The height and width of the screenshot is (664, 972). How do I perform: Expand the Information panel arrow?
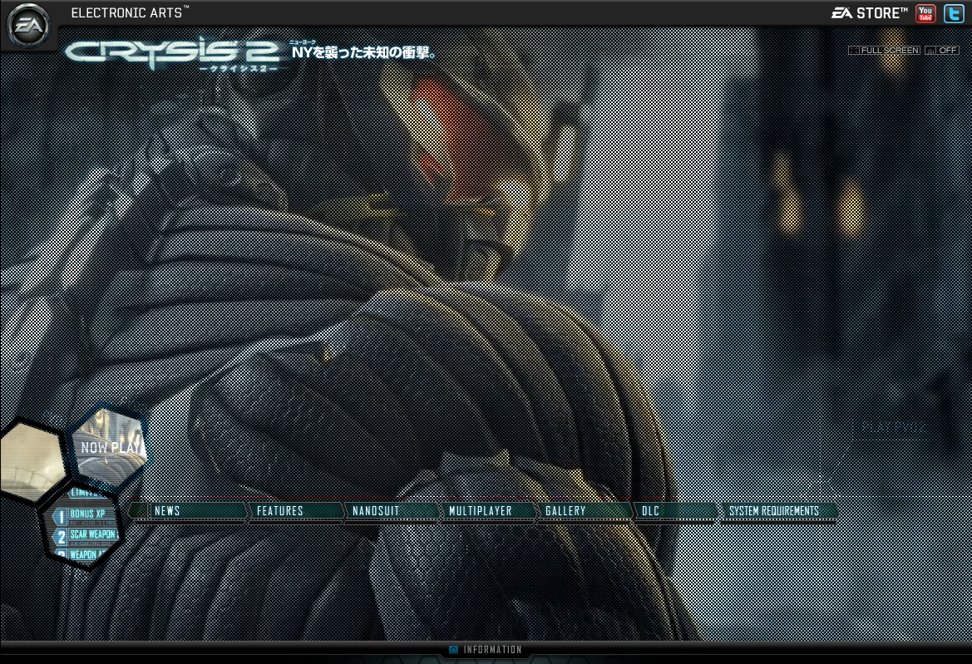pos(453,650)
